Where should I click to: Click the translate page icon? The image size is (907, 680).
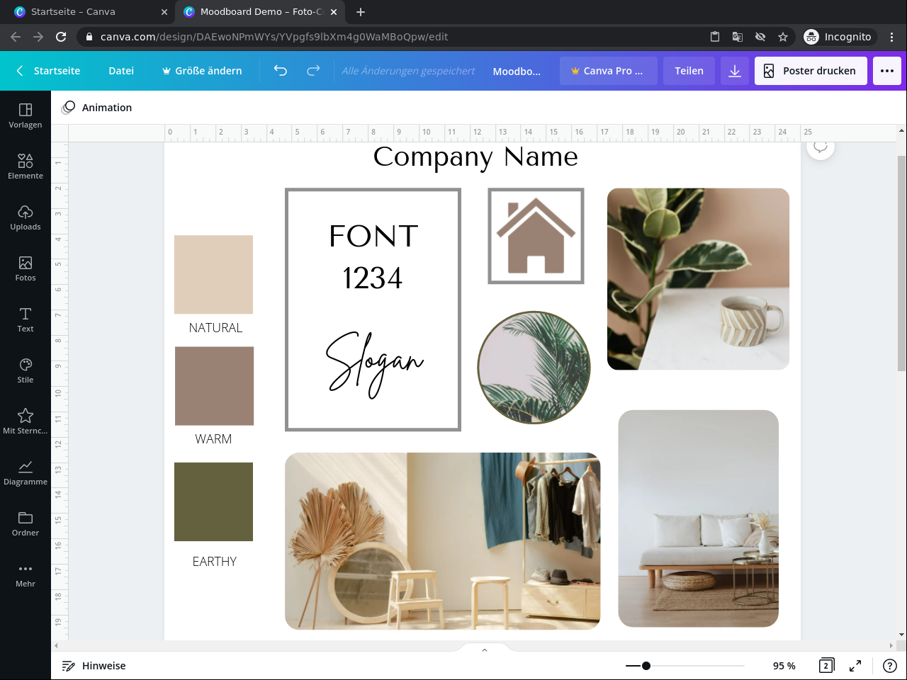click(x=738, y=37)
